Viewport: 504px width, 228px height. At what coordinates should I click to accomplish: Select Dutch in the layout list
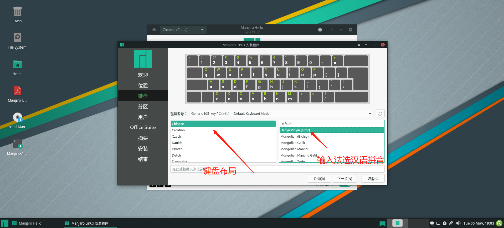pos(223,155)
